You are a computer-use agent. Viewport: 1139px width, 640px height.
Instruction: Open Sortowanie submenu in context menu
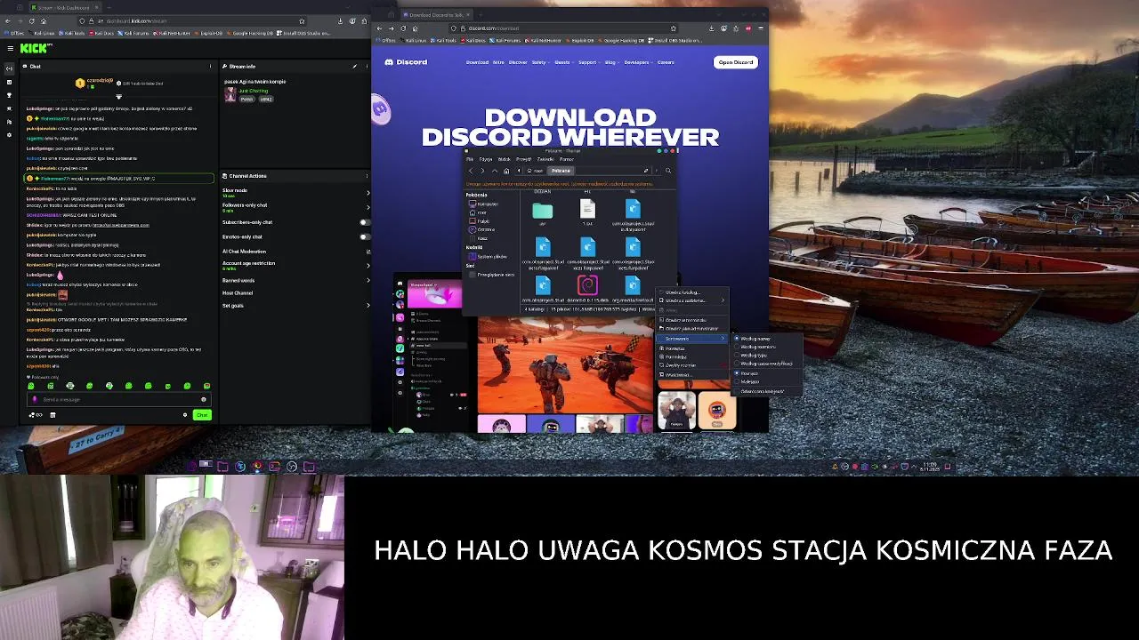pos(692,339)
